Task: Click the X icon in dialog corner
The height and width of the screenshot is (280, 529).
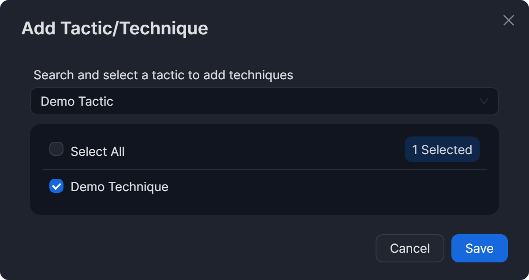Action: click(x=508, y=20)
